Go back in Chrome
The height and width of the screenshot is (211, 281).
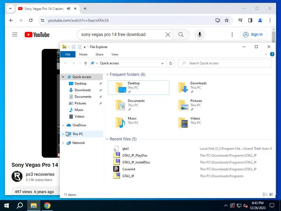click(11, 20)
